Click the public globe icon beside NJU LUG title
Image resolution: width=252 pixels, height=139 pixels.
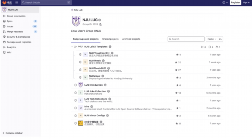[100, 20]
